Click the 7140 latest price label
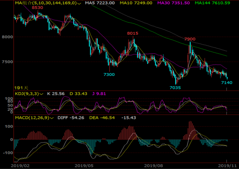 (x=227, y=83)
